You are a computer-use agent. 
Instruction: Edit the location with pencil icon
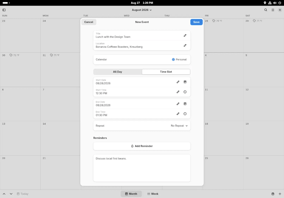[185, 45]
